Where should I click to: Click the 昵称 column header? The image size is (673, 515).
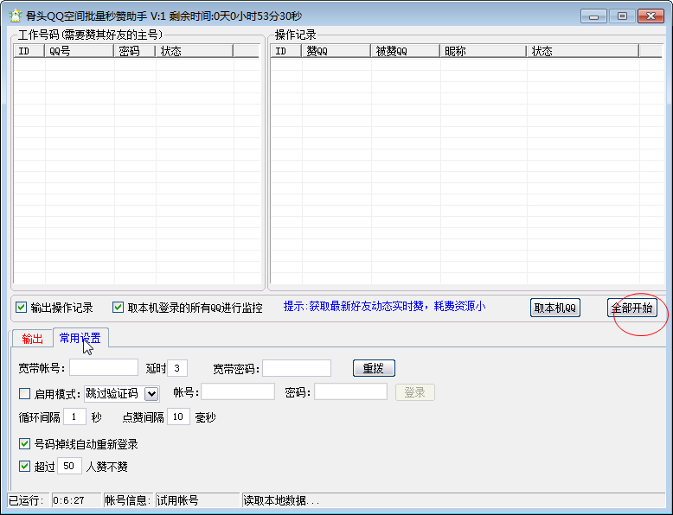pyautogui.click(x=484, y=51)
